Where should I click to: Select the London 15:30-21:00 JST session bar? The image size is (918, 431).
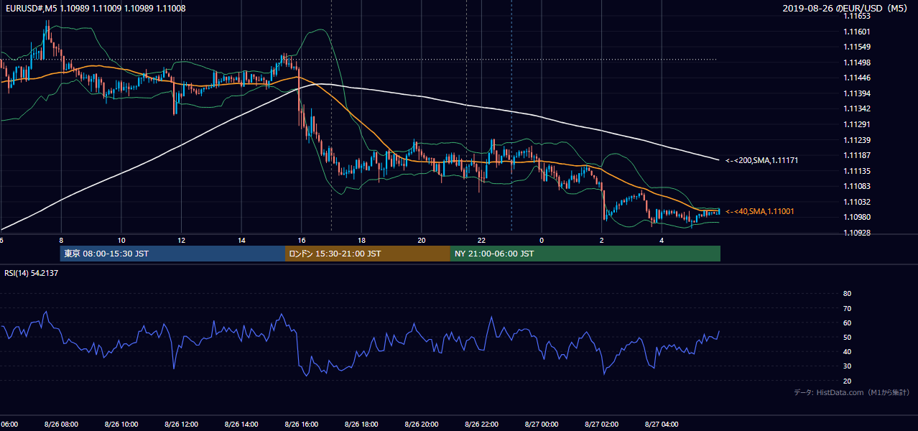point(368,254)
